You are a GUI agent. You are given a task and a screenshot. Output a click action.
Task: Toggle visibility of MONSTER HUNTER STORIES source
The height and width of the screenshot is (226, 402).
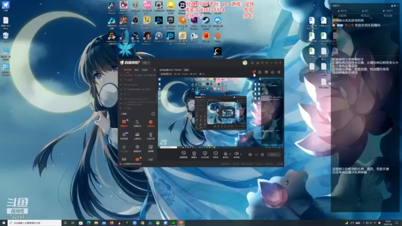[x=121, y=103]
